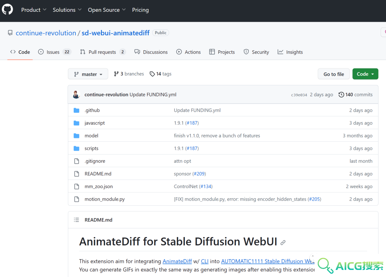Open the green Code dropdown button
This screenshot has width=386, height=277.
(x=365, y=74)
